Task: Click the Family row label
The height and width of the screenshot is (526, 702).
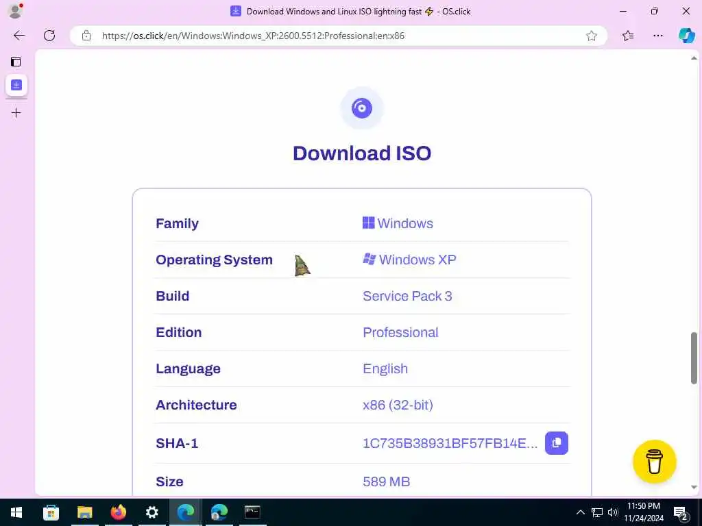Action: pyautogui.click(x=178, y=223)
